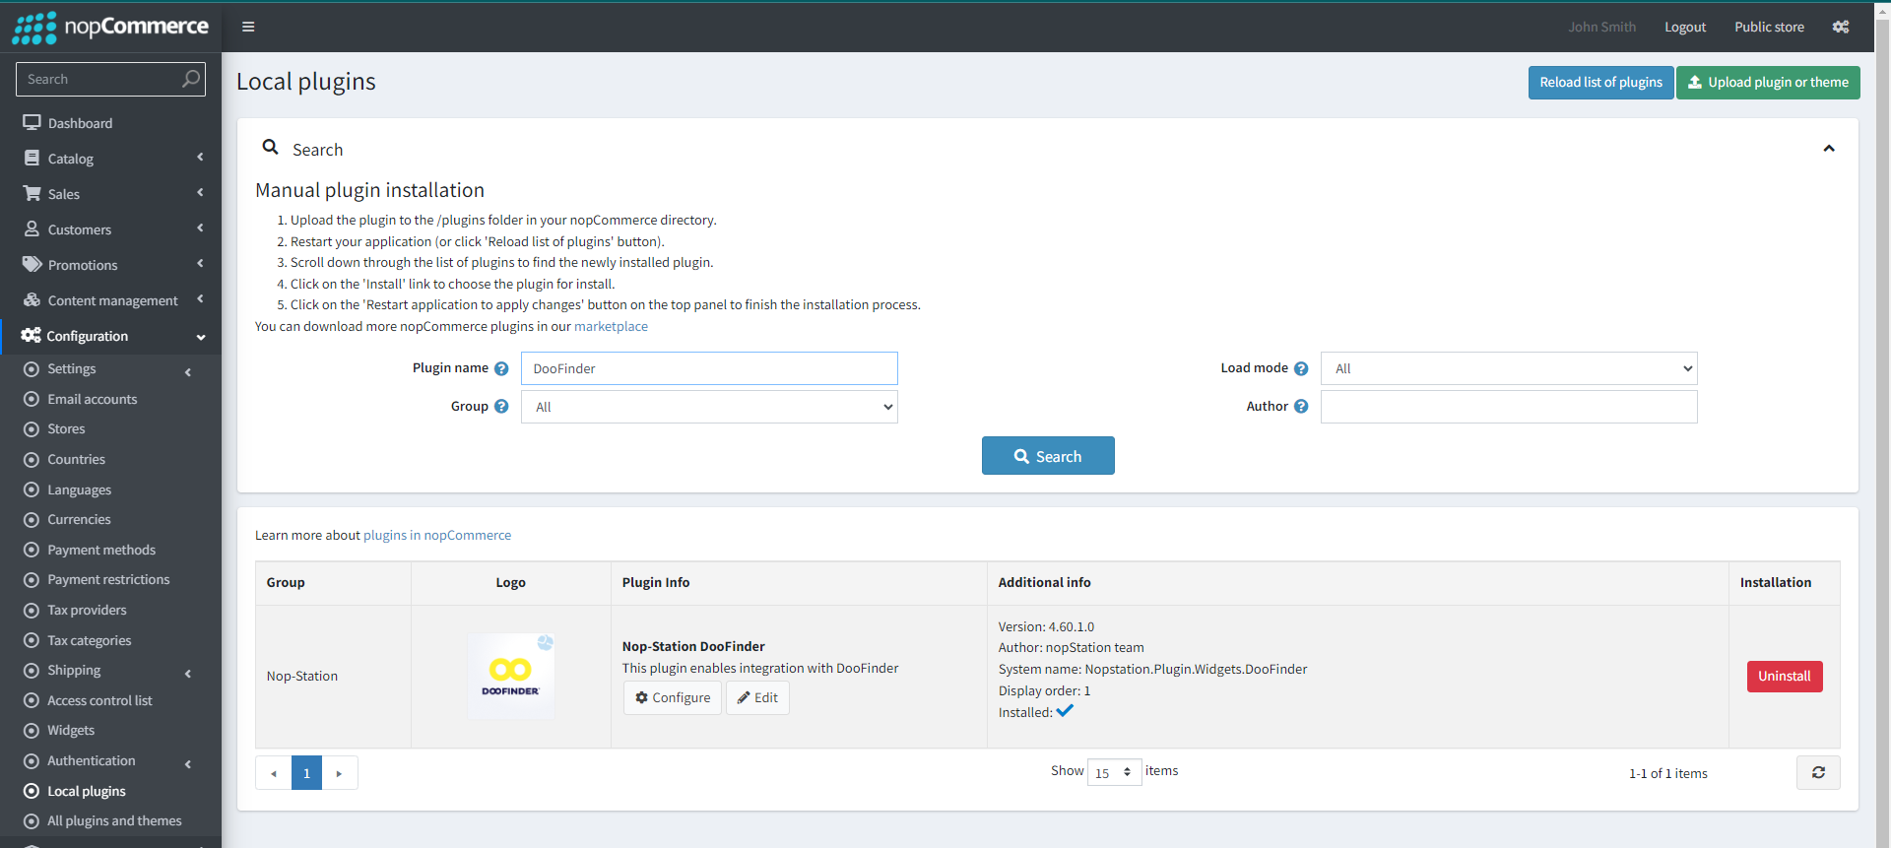The height and width of the screenshot is (848, 1891).
Task: Click Upload plugin or theme button
Action: 1768,83
